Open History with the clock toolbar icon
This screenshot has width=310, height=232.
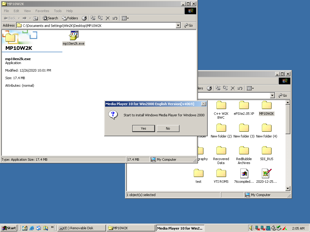point(85,18)
